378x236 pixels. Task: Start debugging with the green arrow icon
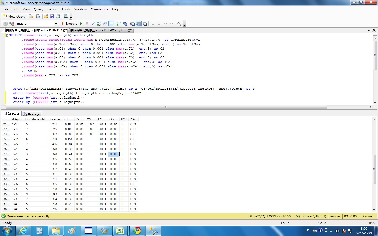(81, 23)
